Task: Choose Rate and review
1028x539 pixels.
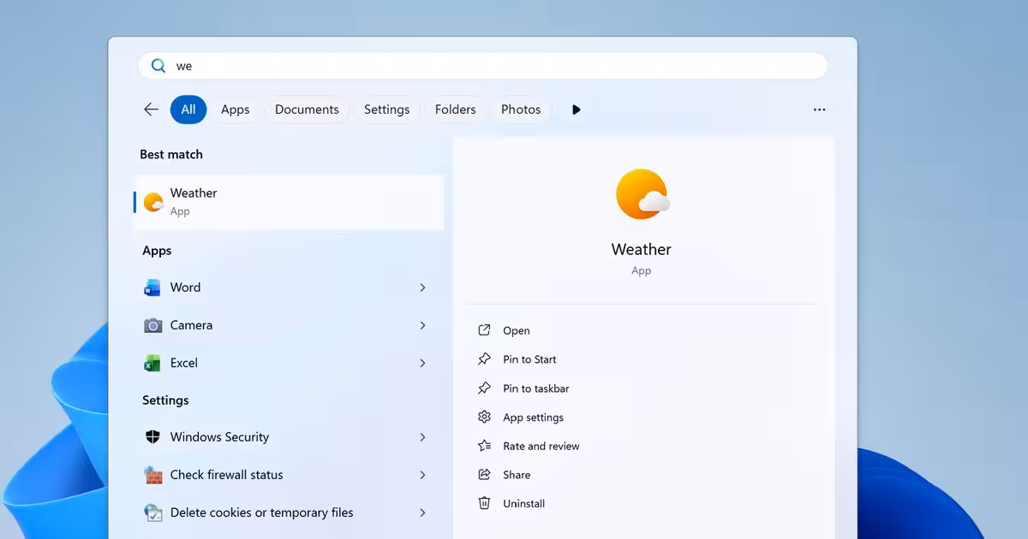Action: click(541, 446)
